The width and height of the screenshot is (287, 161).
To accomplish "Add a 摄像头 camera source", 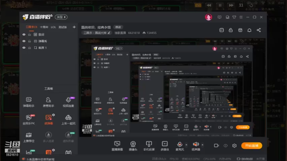I will point(133,146).
